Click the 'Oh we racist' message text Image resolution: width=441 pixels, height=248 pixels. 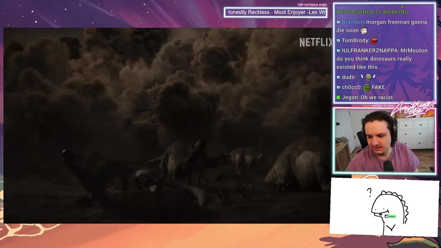tap(377, 97)
